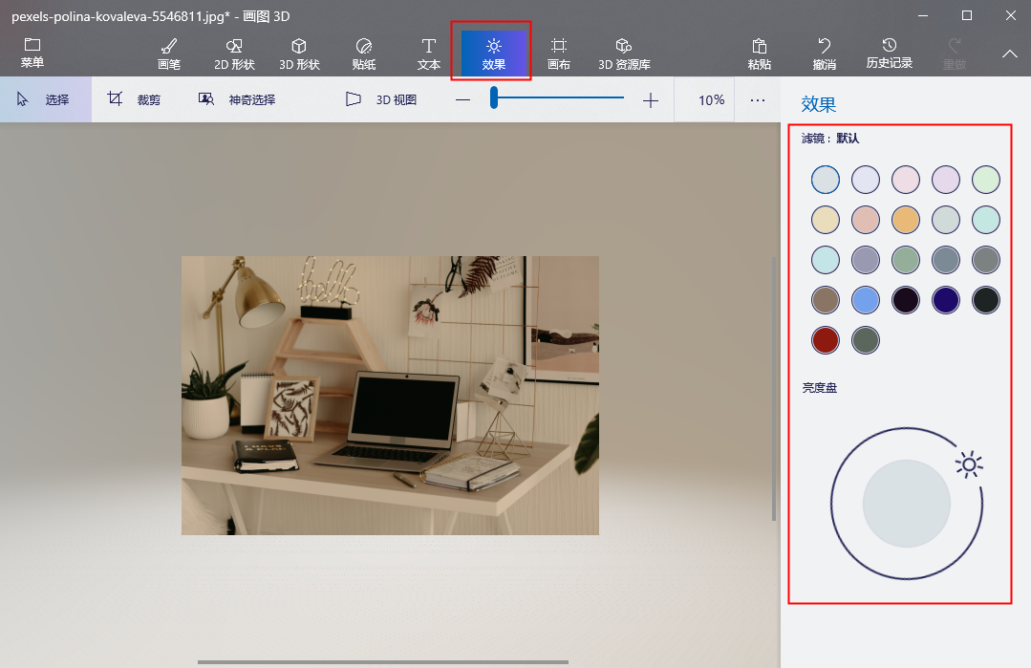Image resolution: width=1031 pixels, height=668 pixels.
Task: Select the slate blue-gray filter swatch
Action: pos(946,260)
